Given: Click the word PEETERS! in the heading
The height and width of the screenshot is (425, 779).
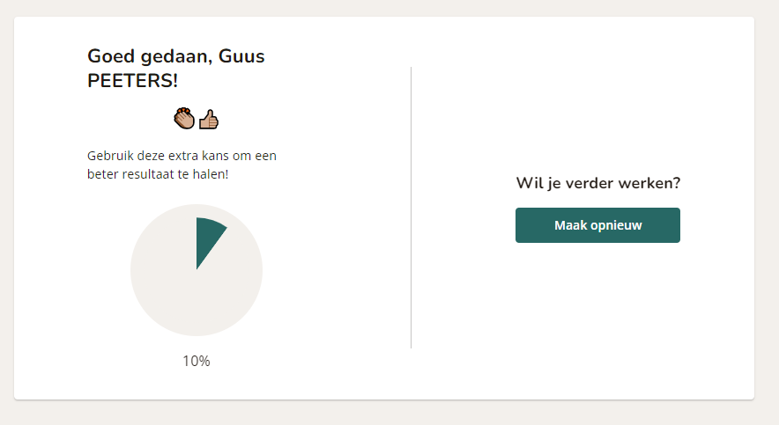Looking at the screenshot, I should 133,80.
